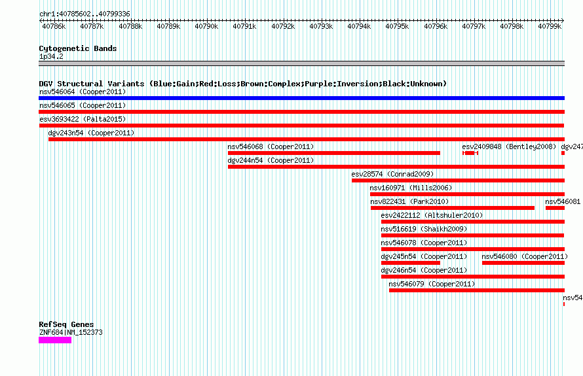
Task: Open dgv245n54 (Cooper2011) label
Action: click(424, 256)
